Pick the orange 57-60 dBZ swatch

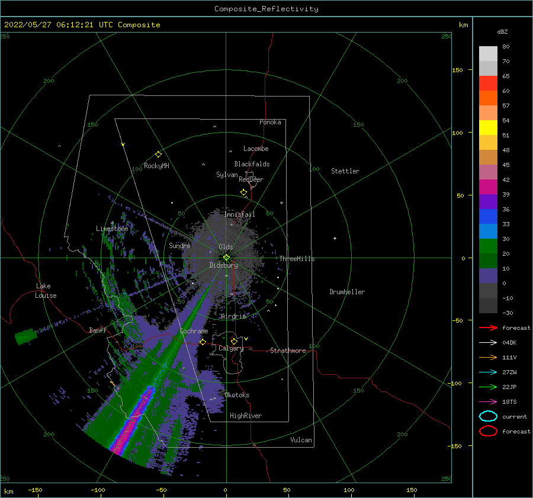click(488, 98)
